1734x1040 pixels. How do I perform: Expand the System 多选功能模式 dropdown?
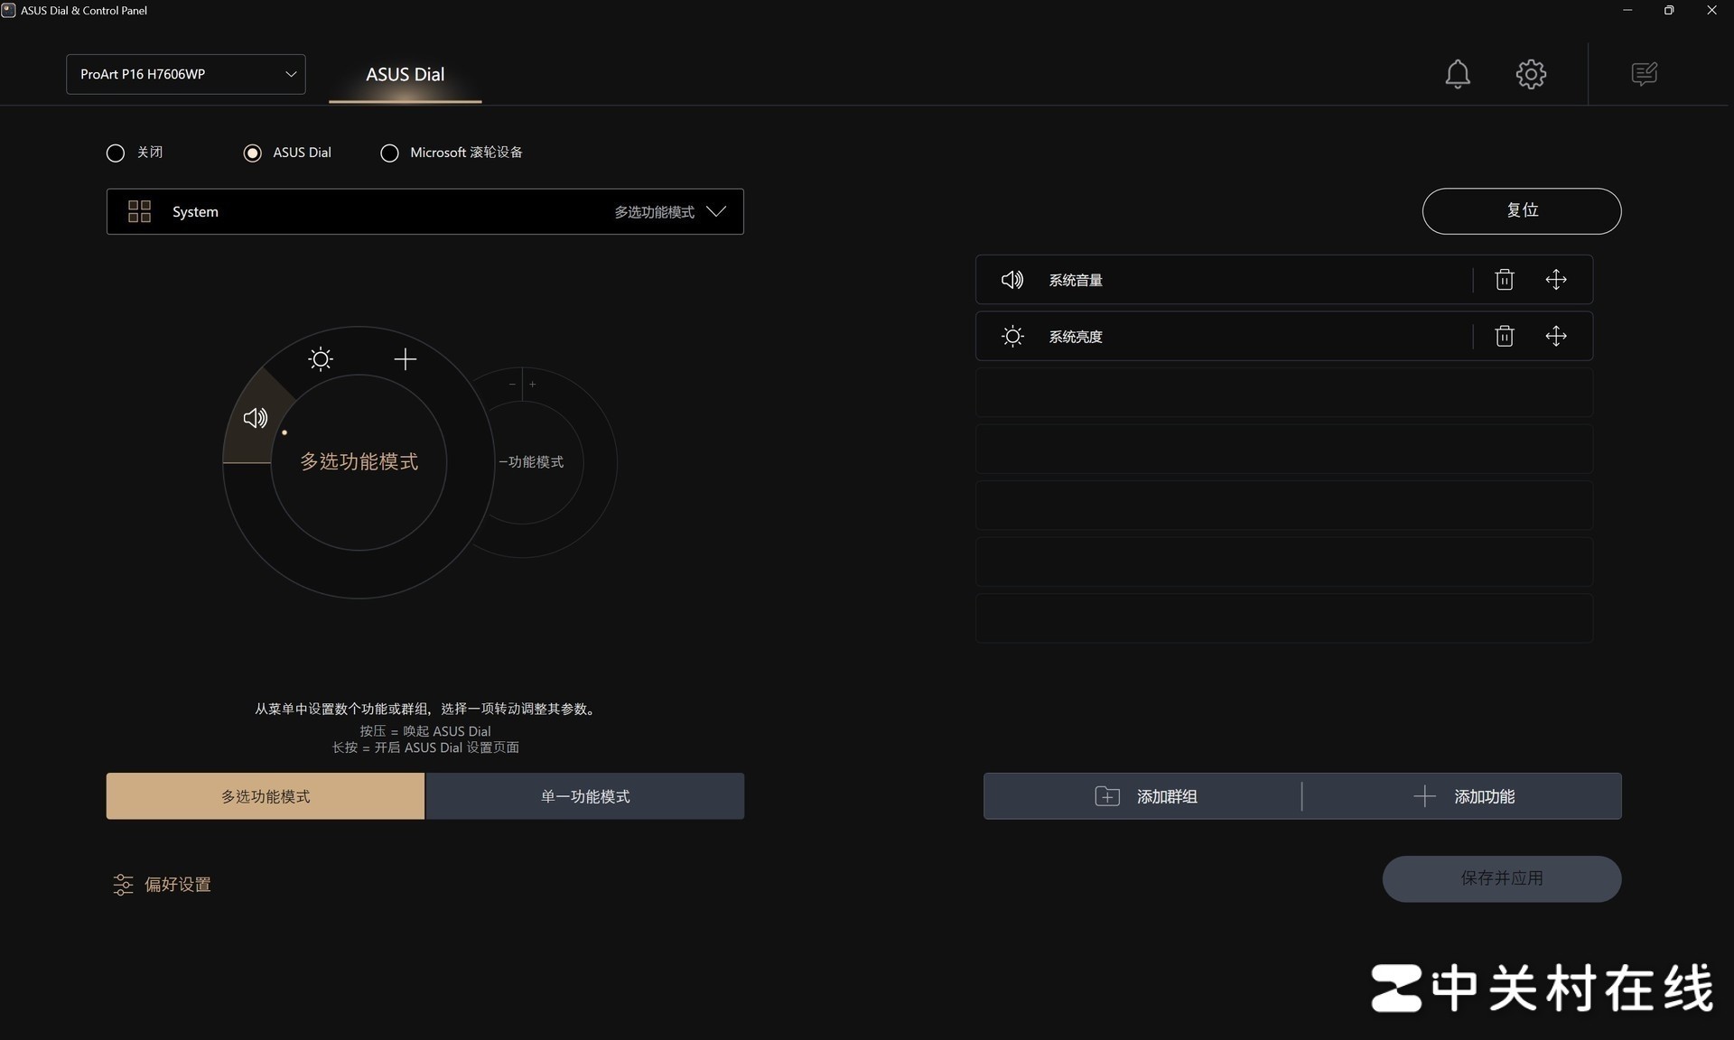tap(425, 211)
